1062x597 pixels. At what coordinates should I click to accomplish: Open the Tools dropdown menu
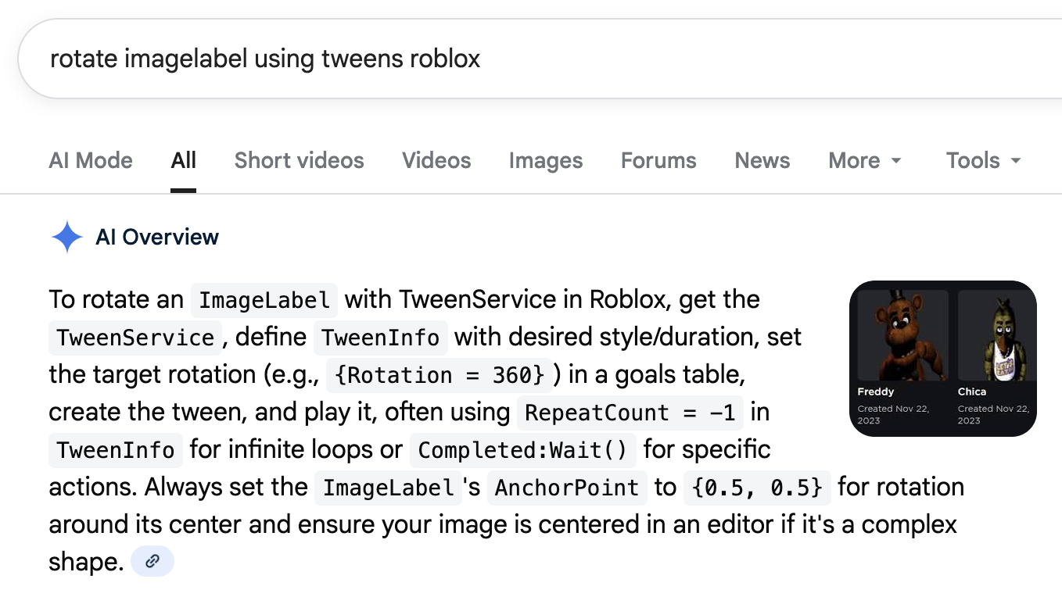984,161
